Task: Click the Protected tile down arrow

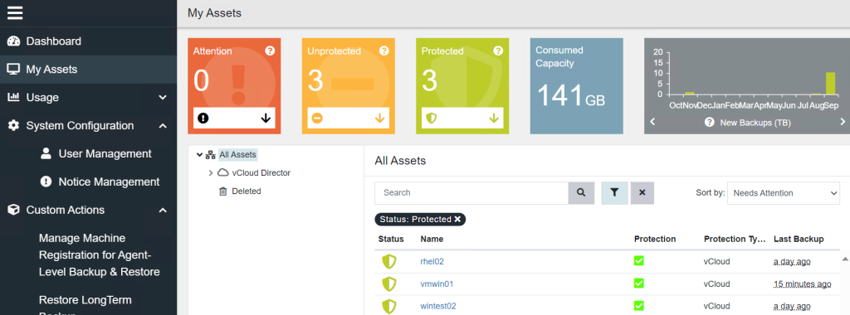Action: point(494,118)
